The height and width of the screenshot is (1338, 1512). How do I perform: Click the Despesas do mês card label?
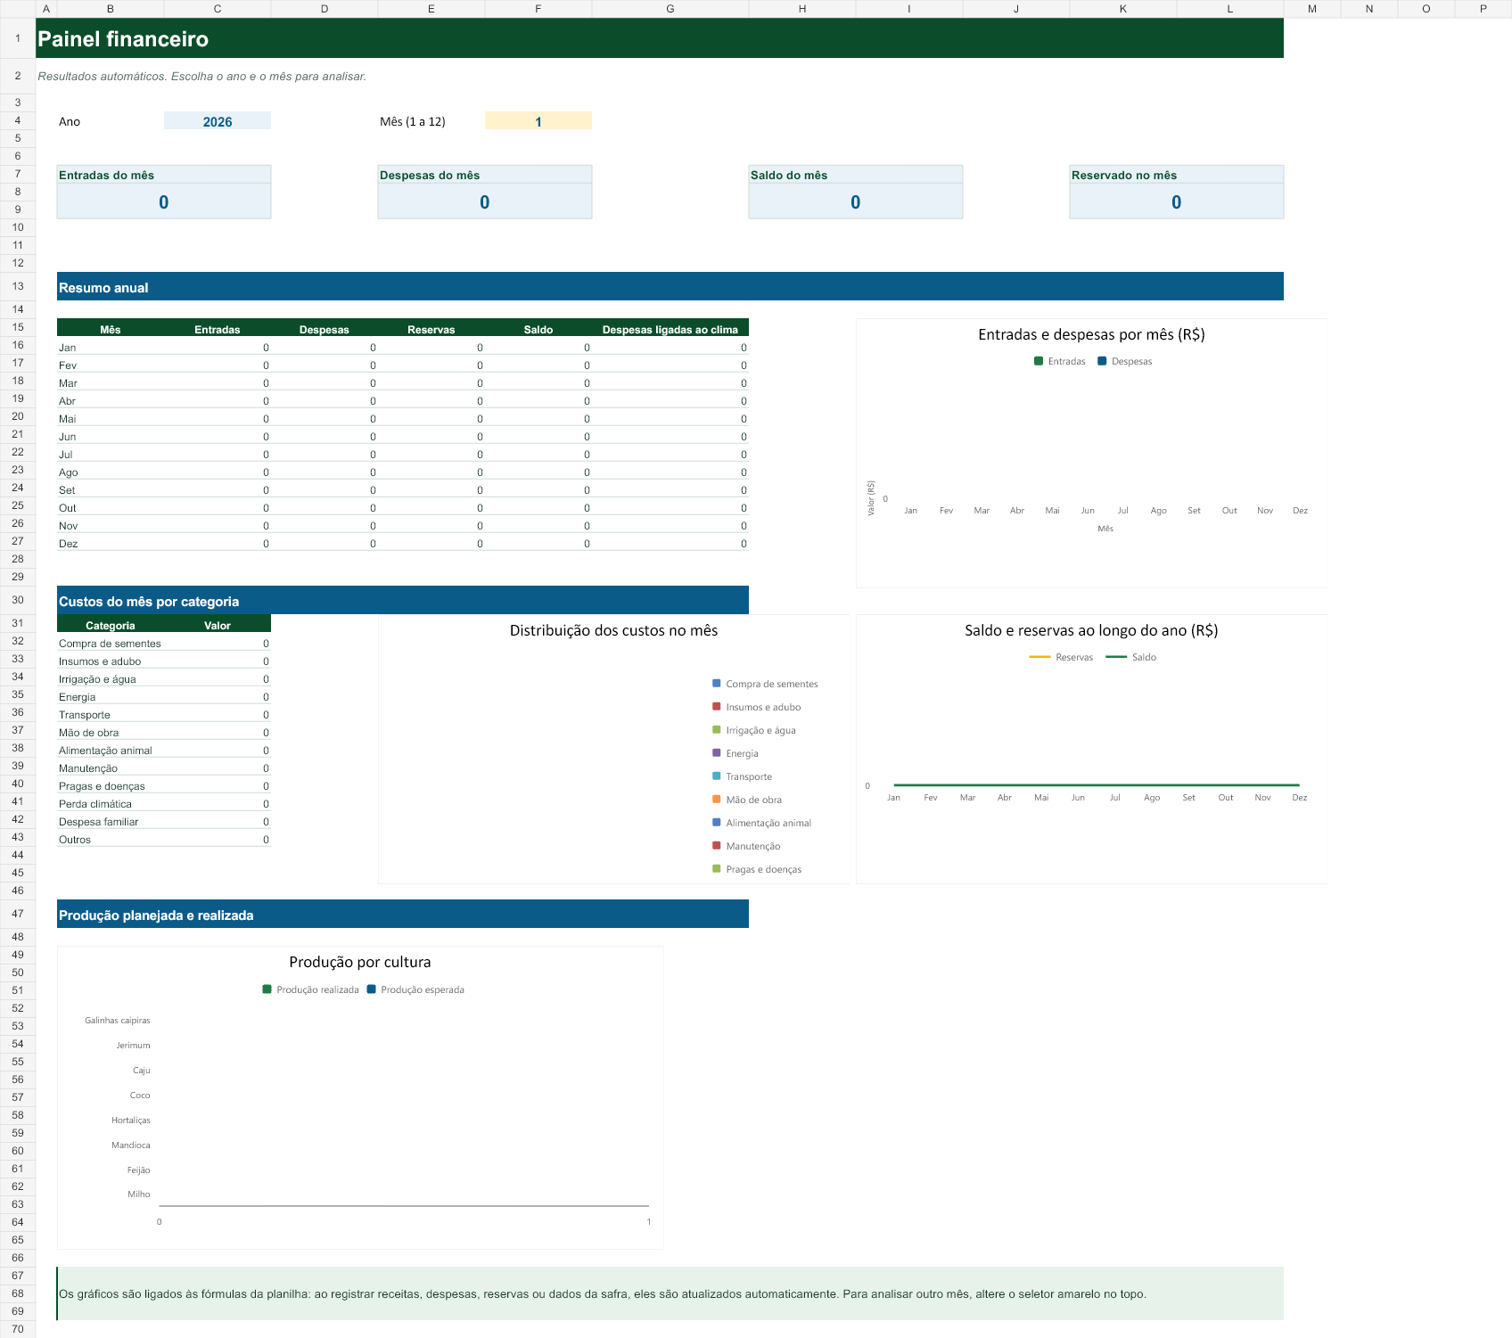430,175
